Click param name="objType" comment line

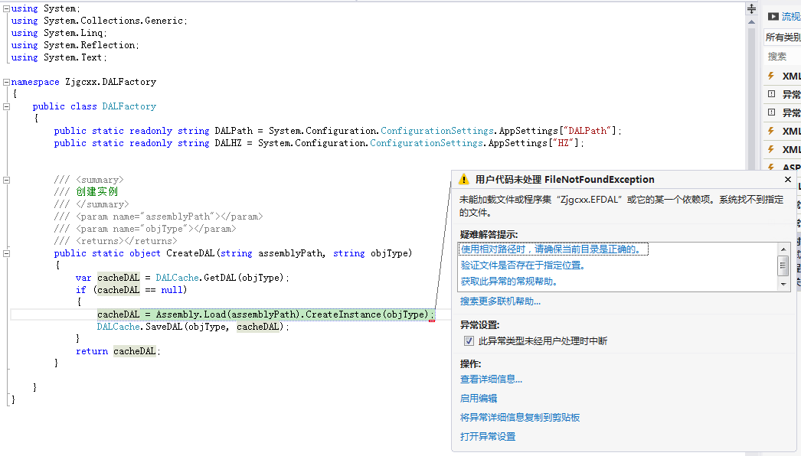[145, 229]
